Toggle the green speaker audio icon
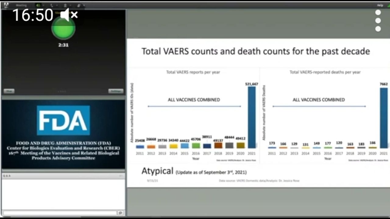The width and height of the screenshot is (390, 219). tap(38, 5)
